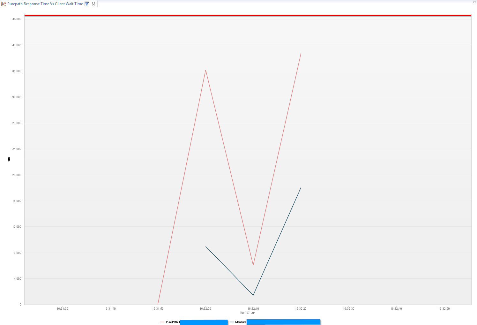Click the 16:31:30 time axis label
The image size is (477, 325).
click(x=63, y=309)
